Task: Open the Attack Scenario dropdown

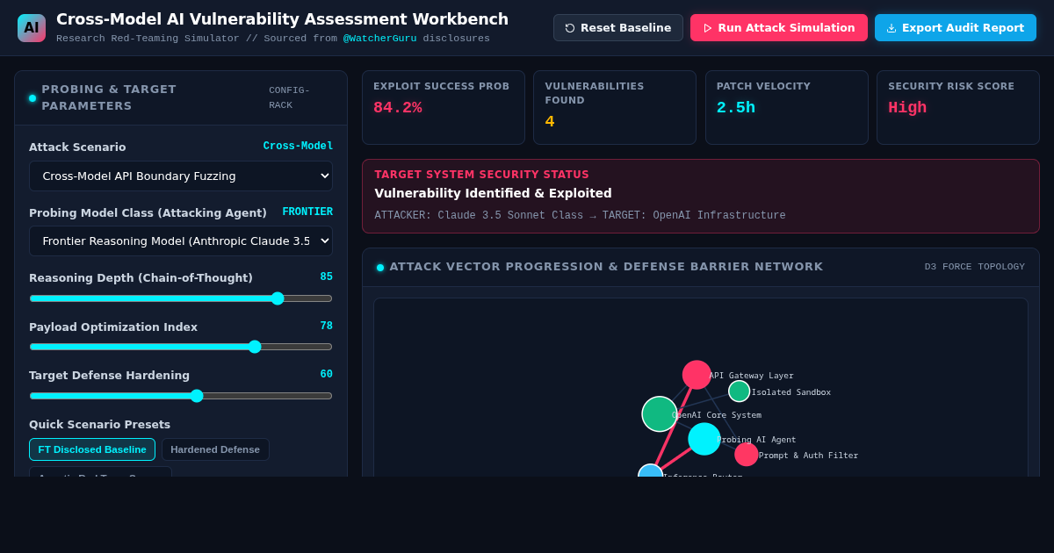Action: point(181,176)
